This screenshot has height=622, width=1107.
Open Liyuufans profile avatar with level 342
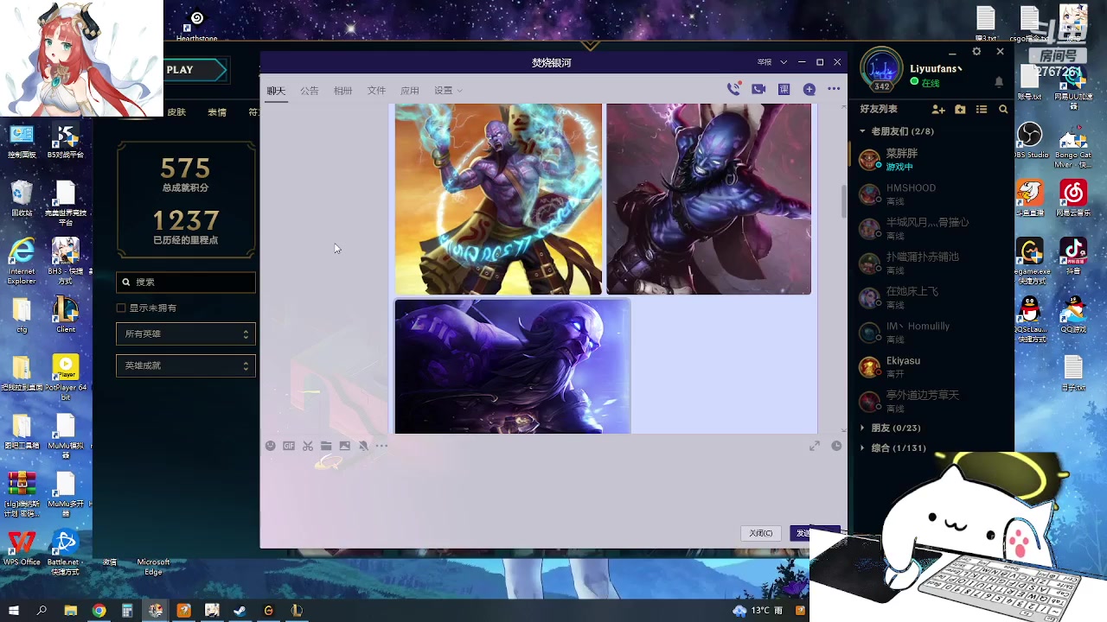[x=881, y=69]
